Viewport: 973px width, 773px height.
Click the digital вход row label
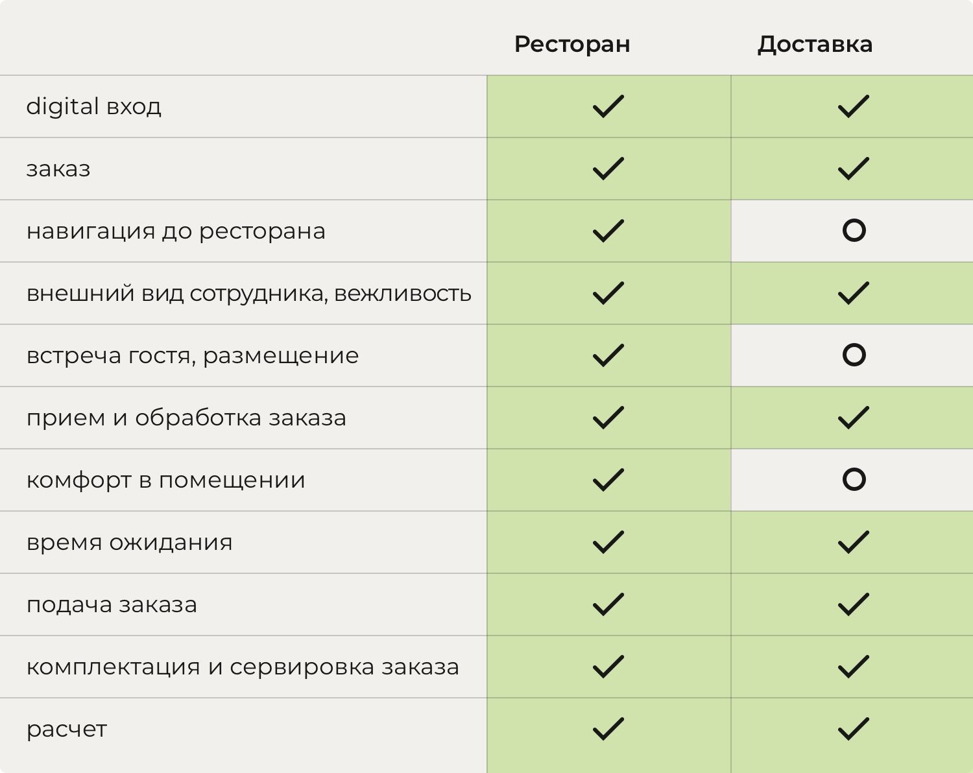click(x=93, y=106)
